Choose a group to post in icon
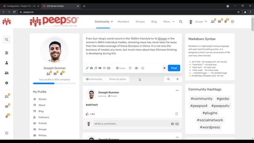The height and width of the screenshot is (143, 254). point(137,68)
